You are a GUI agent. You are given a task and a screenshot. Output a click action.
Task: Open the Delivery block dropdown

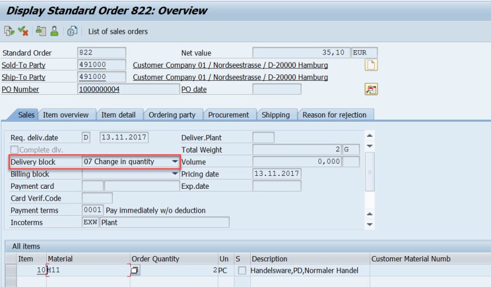175,162
